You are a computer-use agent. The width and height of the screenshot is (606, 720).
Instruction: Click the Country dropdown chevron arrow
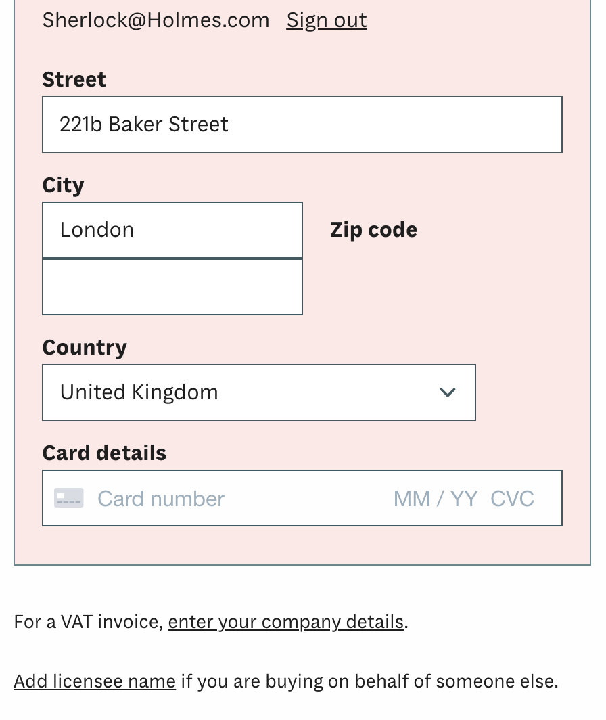tap(447, 392)
